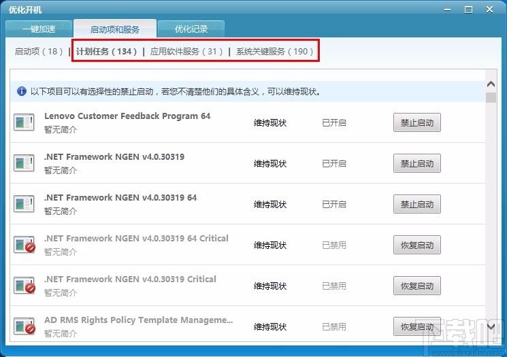Image resolution: width=507 pixels, height=357 pixels.
Task: Click the scrollbar up arrow
Action: coord(491,84)
